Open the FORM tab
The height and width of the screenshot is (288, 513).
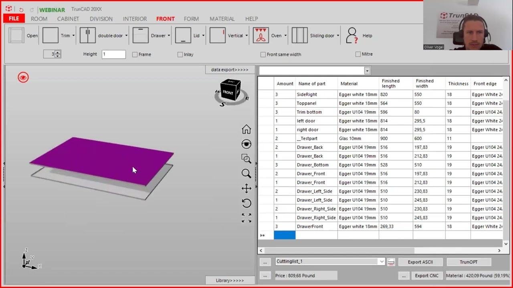click(x=191, y=19)
